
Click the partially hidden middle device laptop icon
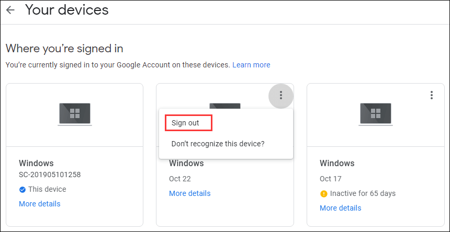click(x=225, y=106)
